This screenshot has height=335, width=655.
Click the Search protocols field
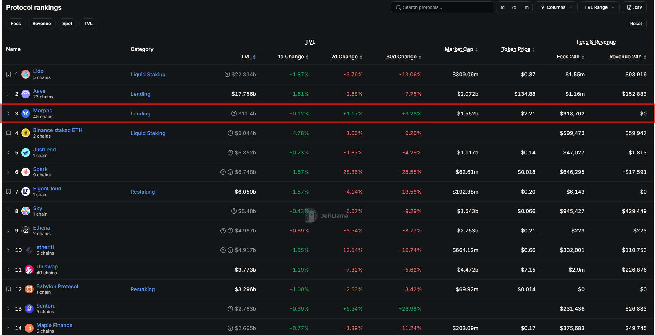pos(442,7)
